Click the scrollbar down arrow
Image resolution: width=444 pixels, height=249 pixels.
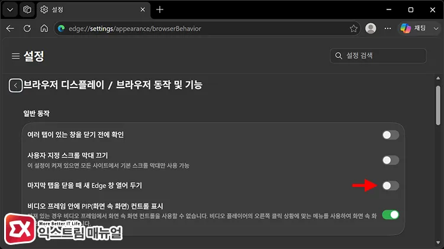tap(438, 242)
